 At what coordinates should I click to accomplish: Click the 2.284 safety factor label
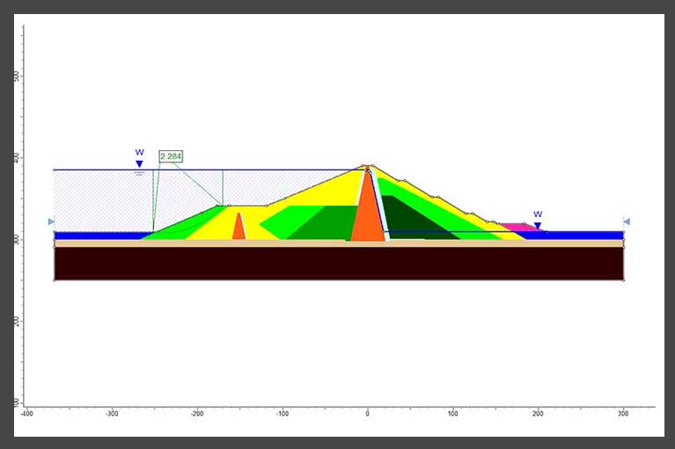[x=170, y=156]
